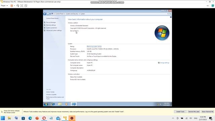
Task: Click the System window button on guest taskbar
Action: (x=74, y=104)
